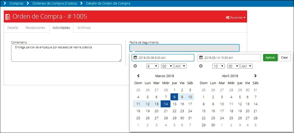The height and width of the screenshot is (133, 294).
Task: Click the previous month arrow beside Marzo 2018
Action: click(x=138, y=76)
